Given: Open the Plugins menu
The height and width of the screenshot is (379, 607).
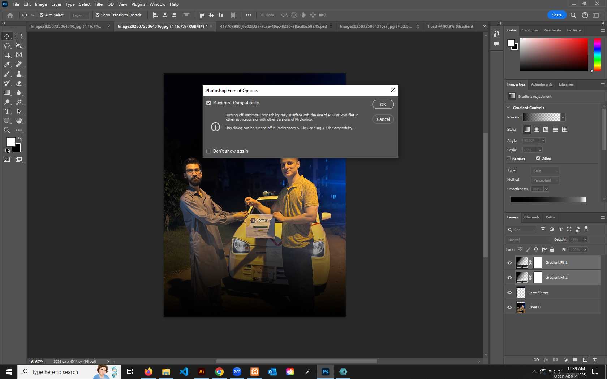Looking at the screenshot, I should point(138,4).
